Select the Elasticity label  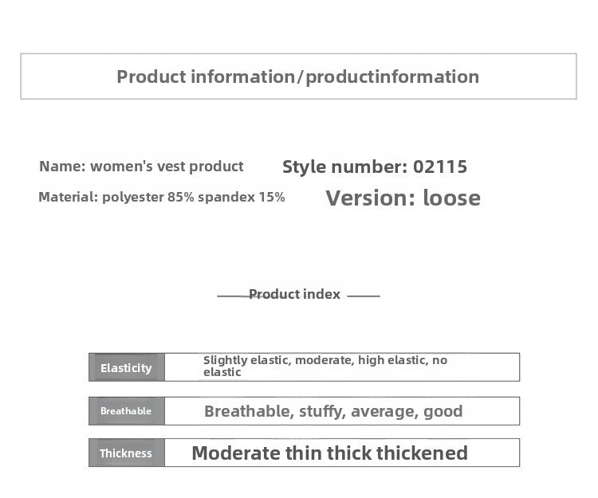127,367
